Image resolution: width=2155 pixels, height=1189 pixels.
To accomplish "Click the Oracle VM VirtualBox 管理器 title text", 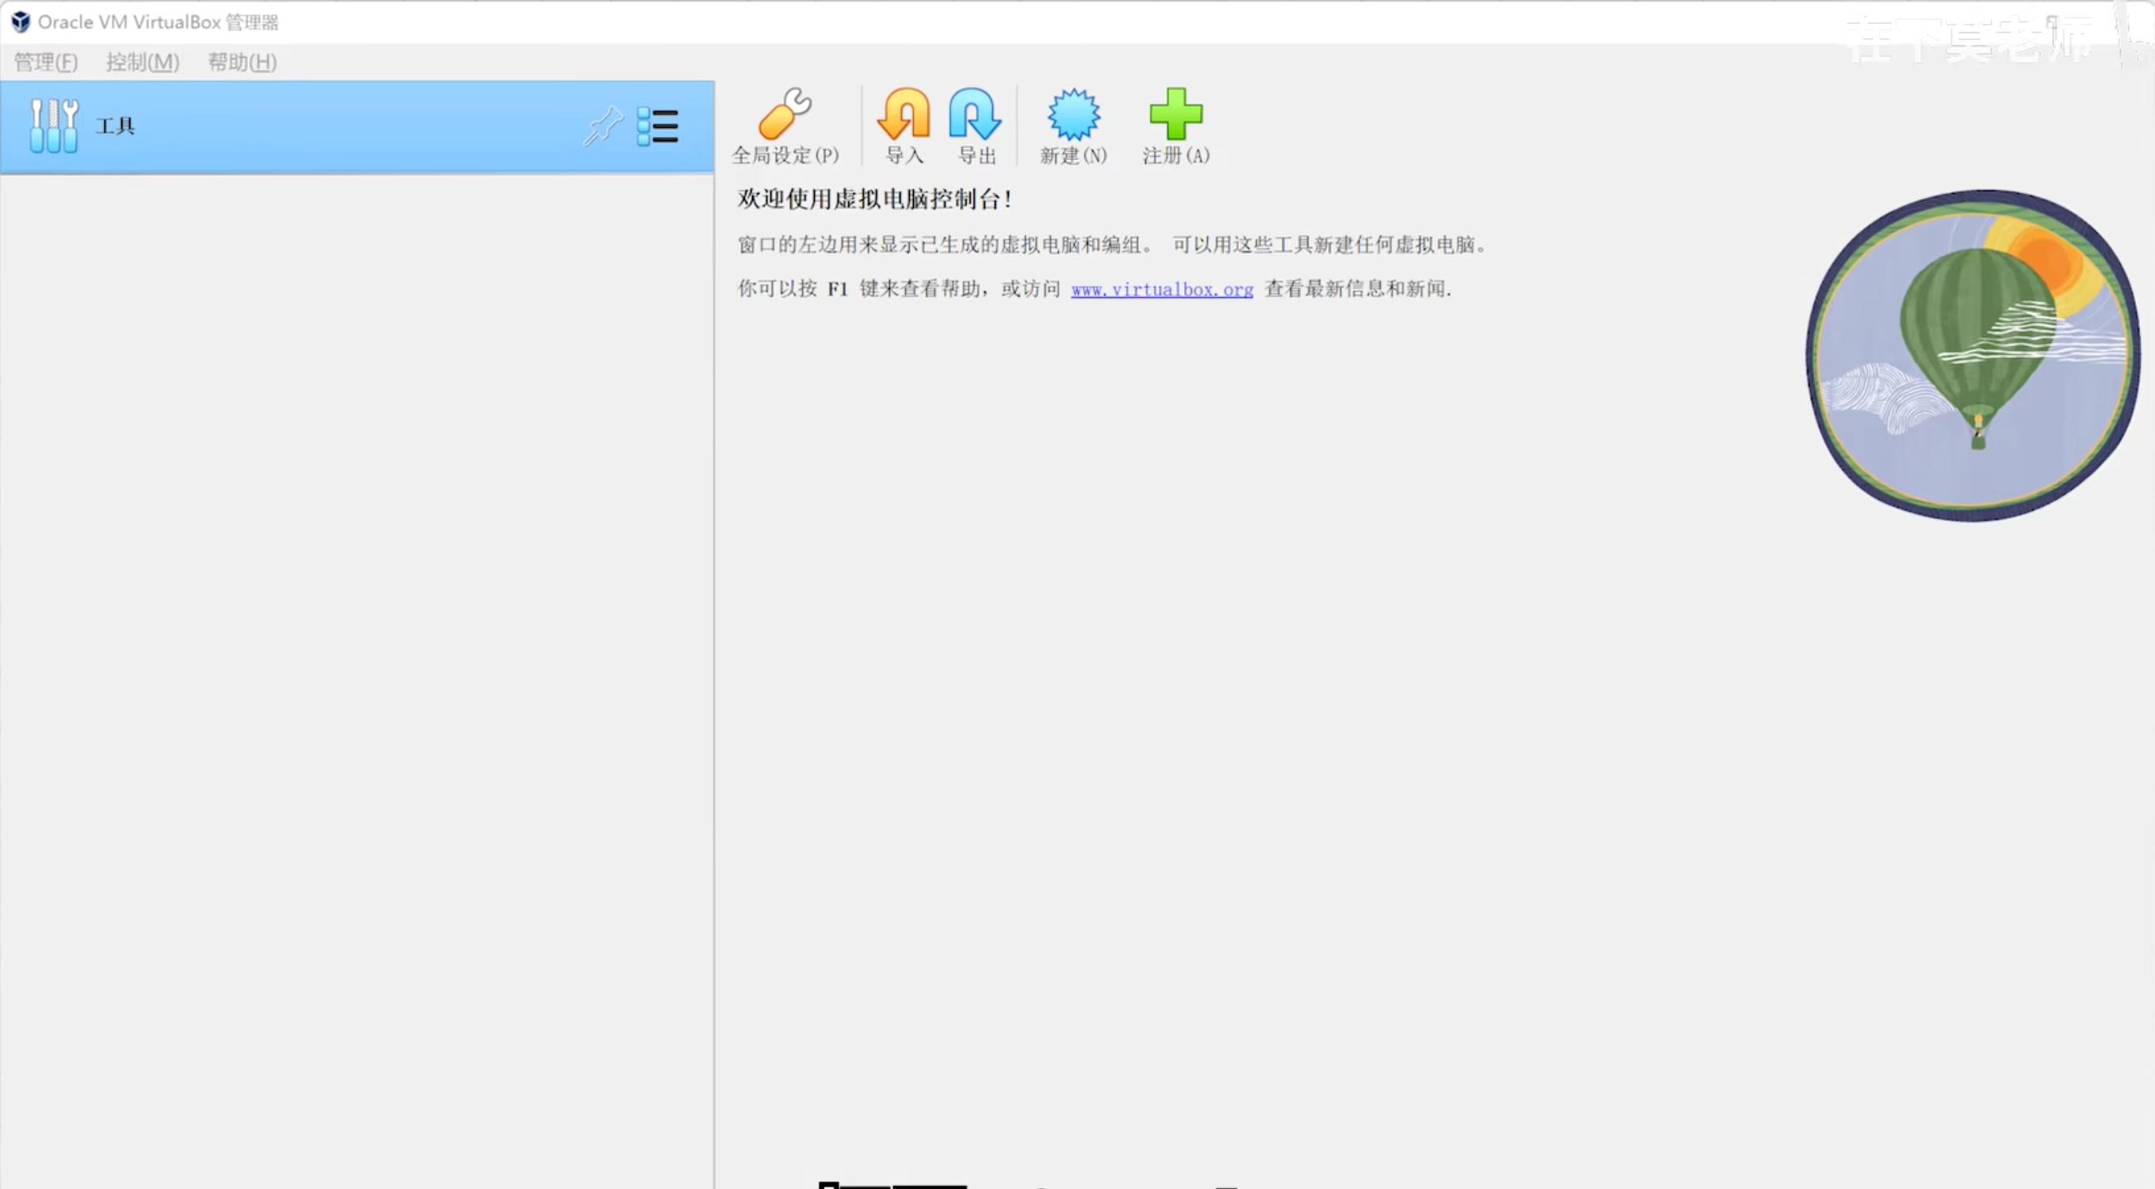I will (x=157, y=21).
